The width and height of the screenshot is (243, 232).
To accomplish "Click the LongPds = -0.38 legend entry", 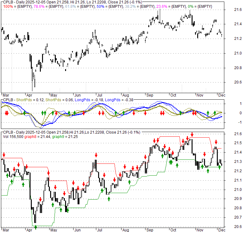I will pos(119,100).
